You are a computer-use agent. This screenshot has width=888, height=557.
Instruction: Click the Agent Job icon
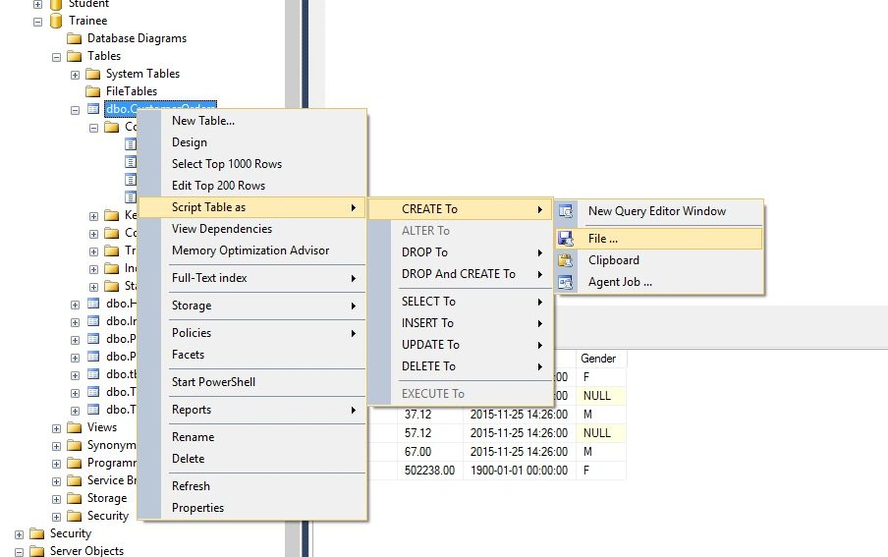[x=565, y=282]
